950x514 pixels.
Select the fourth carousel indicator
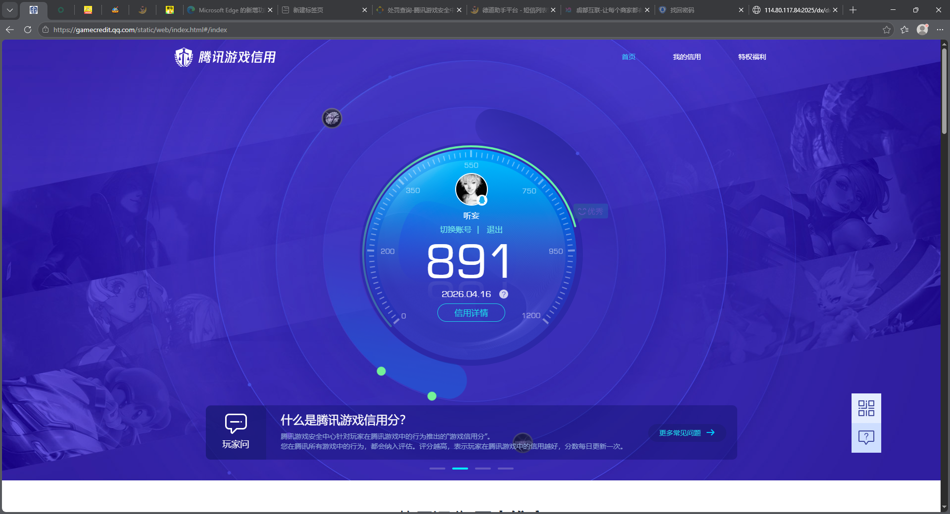[506, 469]
